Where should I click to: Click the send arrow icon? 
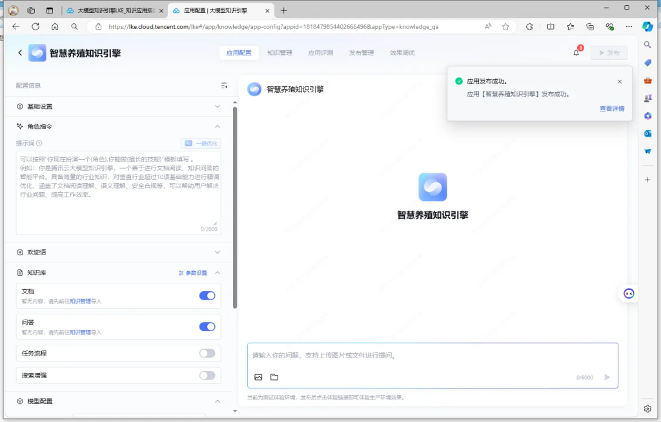point(607,378)
